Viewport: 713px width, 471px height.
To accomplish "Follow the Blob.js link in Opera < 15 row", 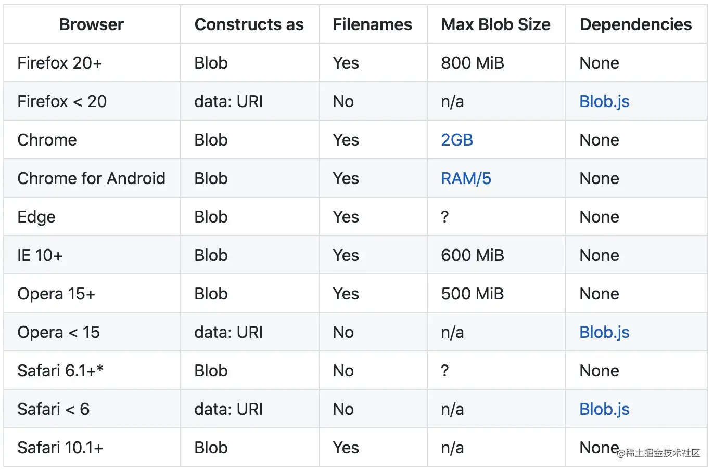I will pyautogui.click(x=604, y=332).
